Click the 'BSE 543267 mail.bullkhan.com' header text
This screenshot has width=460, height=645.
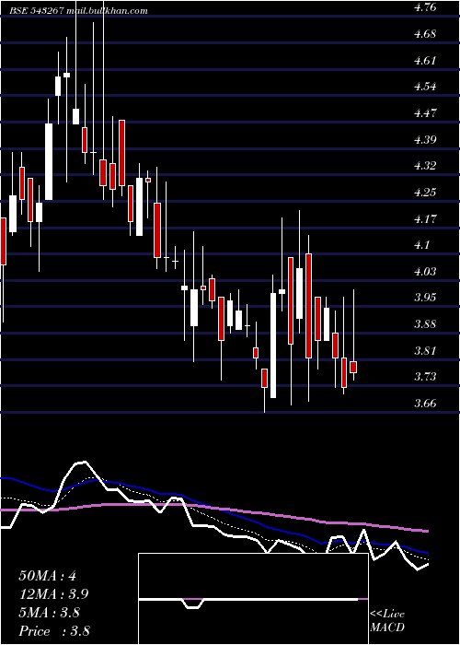tap(78, 11)
